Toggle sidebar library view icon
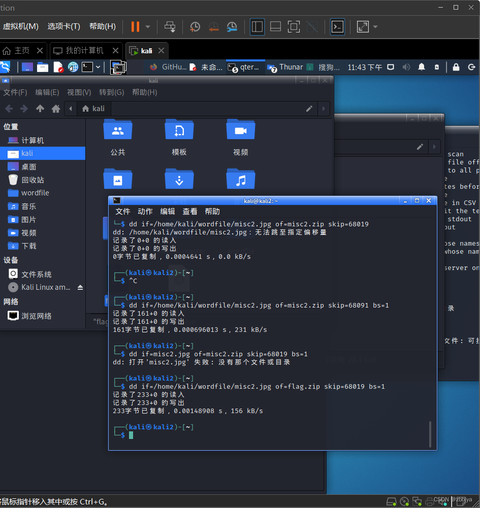Image resolution: width=480 pixels, height=508 pixels. (257, 26)
